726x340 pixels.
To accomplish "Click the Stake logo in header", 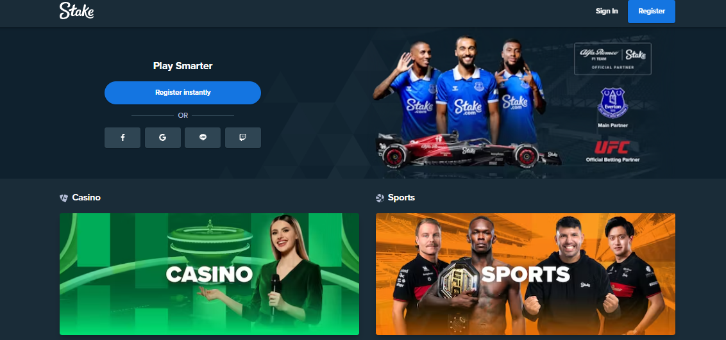I will click(76, 11).
